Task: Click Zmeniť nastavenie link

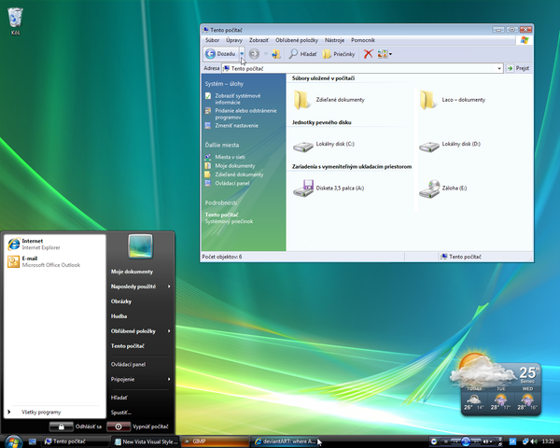Action: [x=236, y=125]
